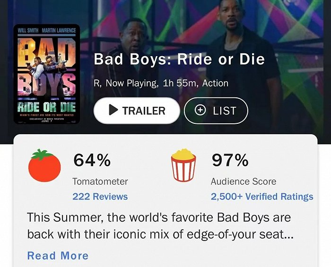The height and width of the screenshot is (267, 331).
Task: Click the plus circle icon beside LIST
Action: [200, 110]
